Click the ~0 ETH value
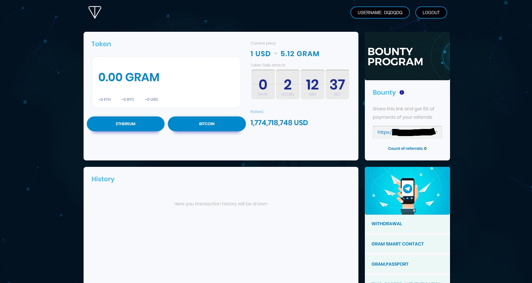 click(104, 99)
